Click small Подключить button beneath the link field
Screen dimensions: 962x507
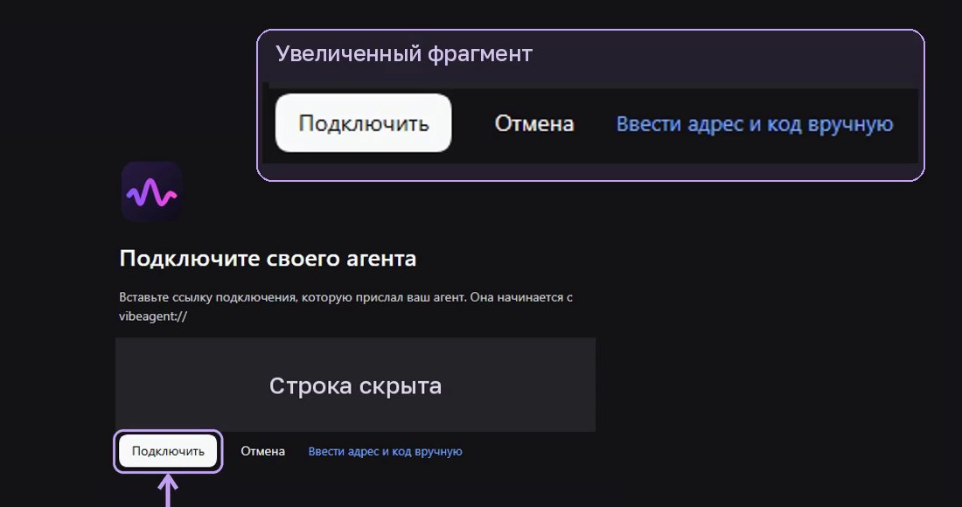coord(168,451)
